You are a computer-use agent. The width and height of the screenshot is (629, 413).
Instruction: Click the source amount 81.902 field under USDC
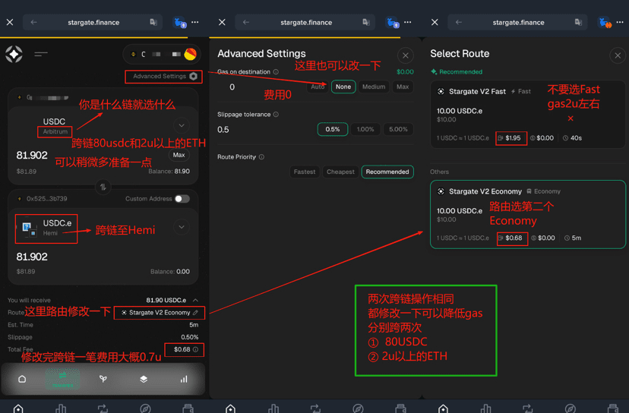[32, 155]
